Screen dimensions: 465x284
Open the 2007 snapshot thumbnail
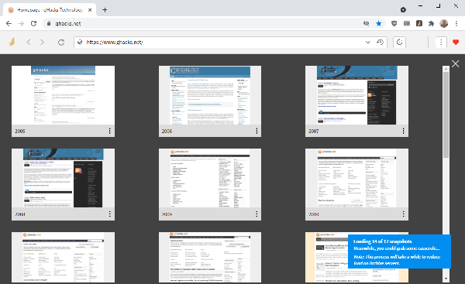pyautogui.click(x=356, y=95)
